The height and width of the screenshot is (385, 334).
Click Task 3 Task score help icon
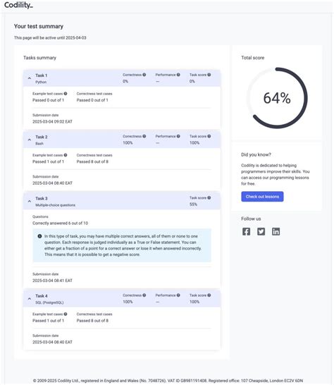(x=209, y=197)
